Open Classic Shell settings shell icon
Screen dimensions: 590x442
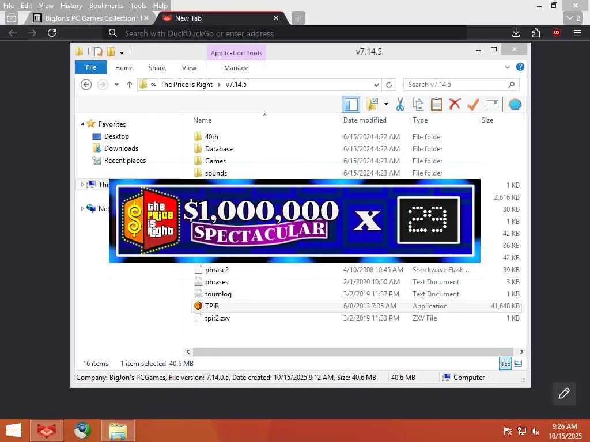[x=515, y=104]
